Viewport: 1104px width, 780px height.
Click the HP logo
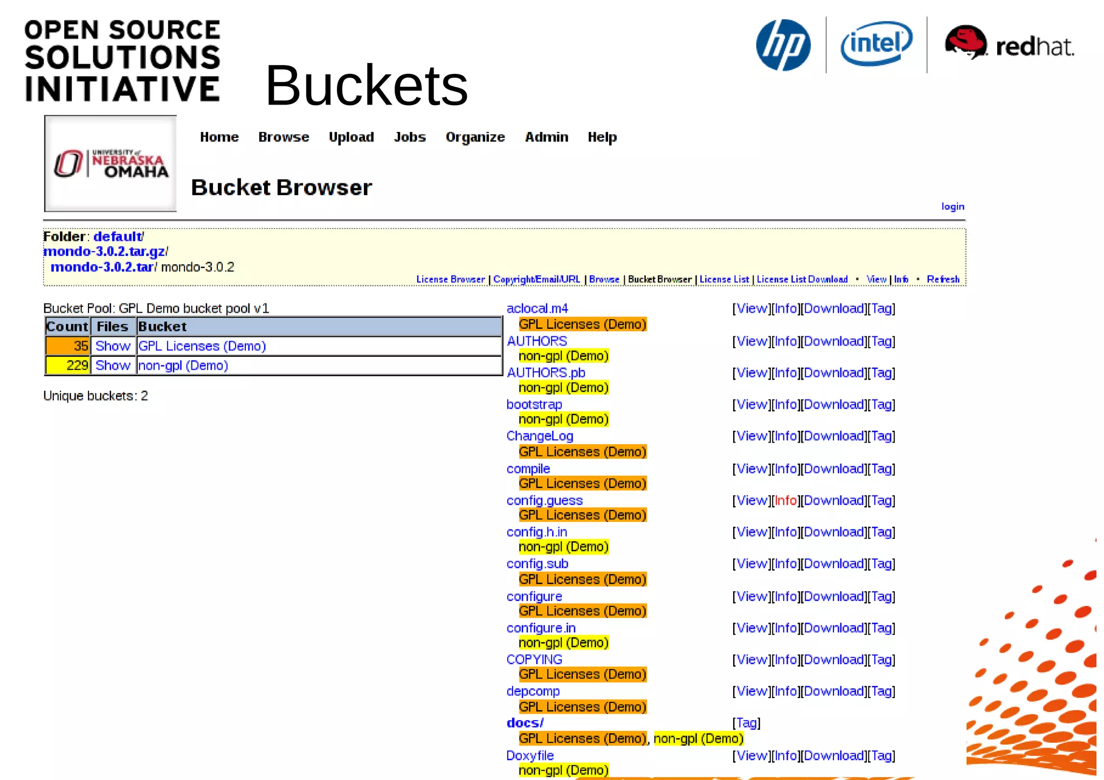point(783,45)
